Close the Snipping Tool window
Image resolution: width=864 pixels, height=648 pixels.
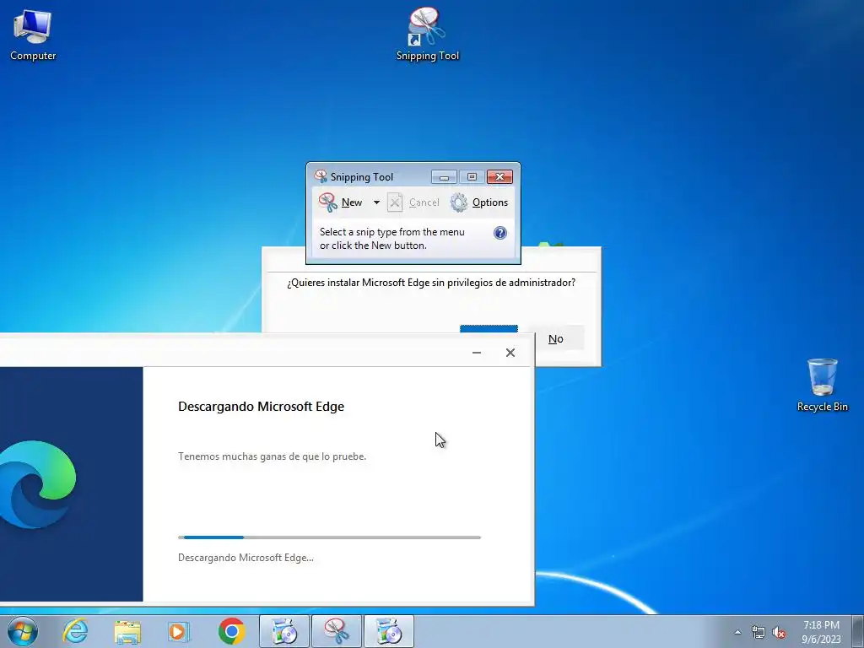[x=499, y=177]
